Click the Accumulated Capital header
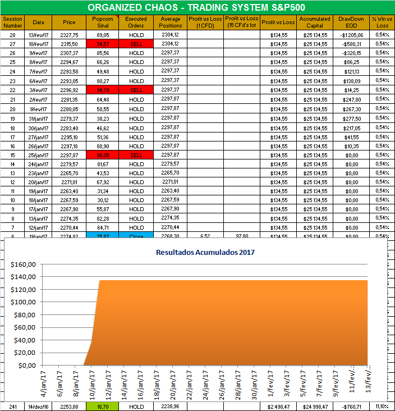This screenshot has height=411, width=395. (315, 22)
